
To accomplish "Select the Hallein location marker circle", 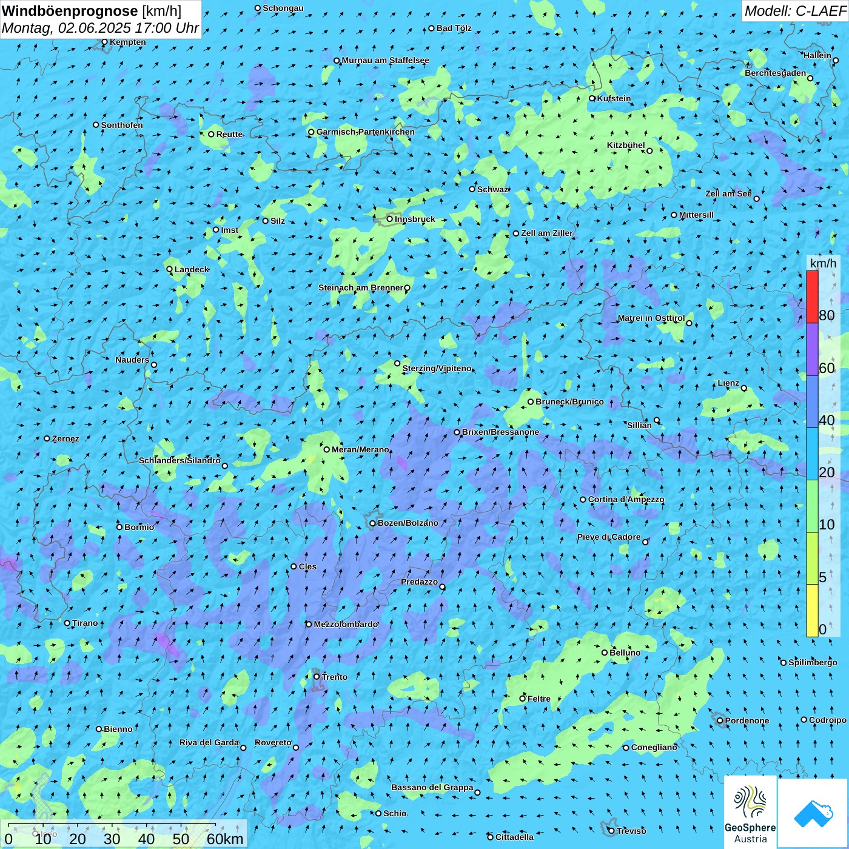I will [x=836, y=60].
